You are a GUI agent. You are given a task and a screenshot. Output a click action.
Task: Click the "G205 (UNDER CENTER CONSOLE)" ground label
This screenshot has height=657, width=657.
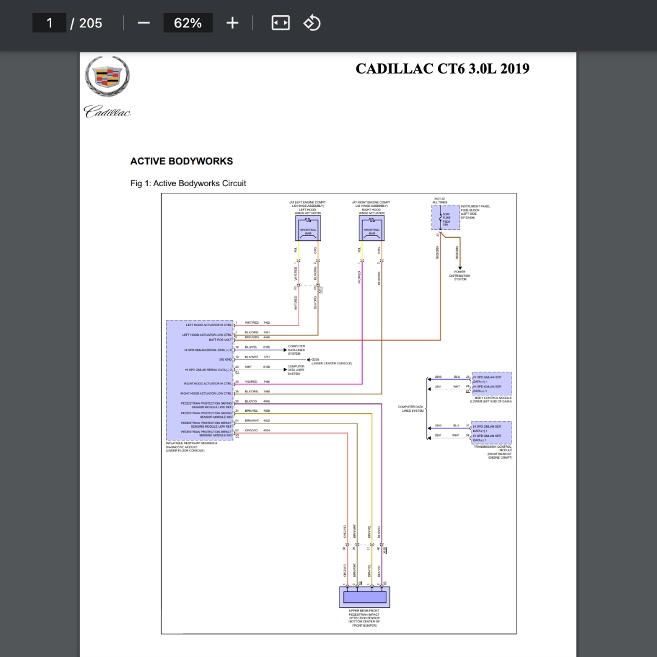(332, 361)
